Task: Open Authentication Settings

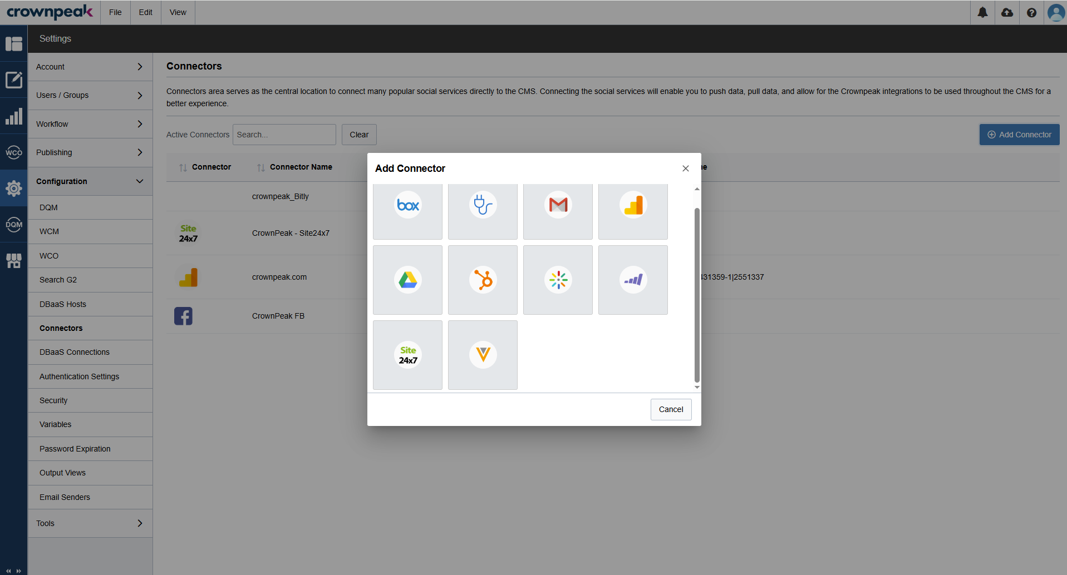Action: 90,376
